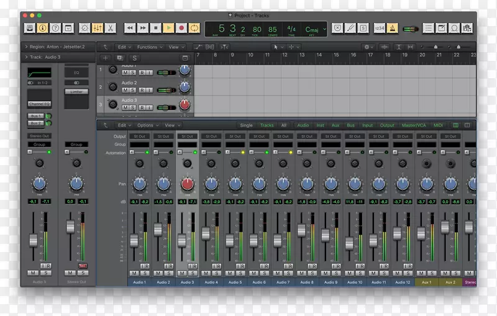
Task: Click the tempo value 85 in display
Action: click(273, 29)
